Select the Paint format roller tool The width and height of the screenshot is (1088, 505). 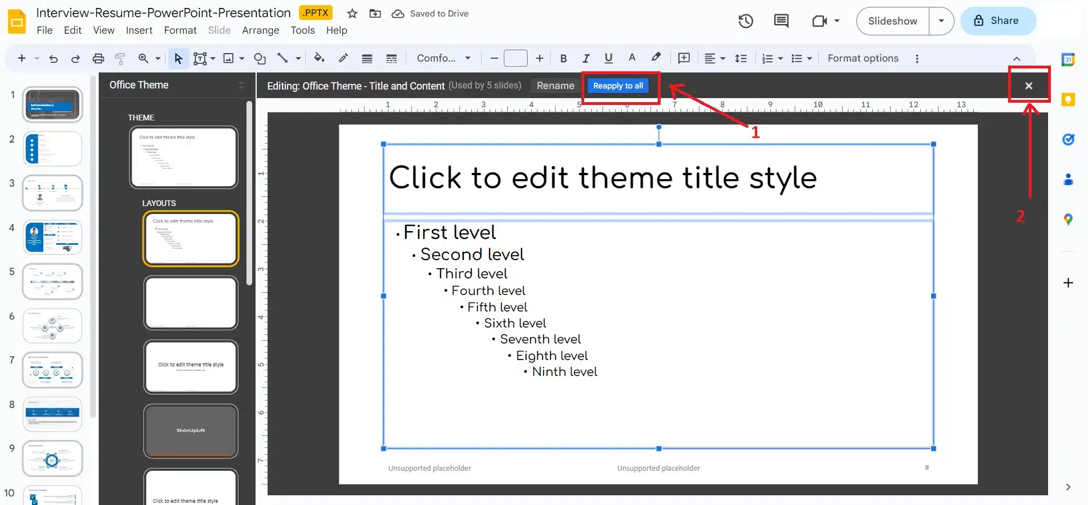click(x=120, y=58)
